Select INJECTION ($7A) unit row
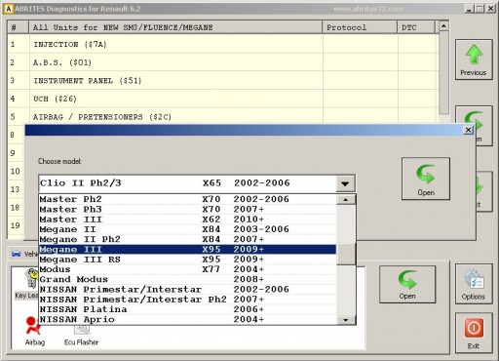The width and height of the screenshot is (499, 361). click(223, 44)
